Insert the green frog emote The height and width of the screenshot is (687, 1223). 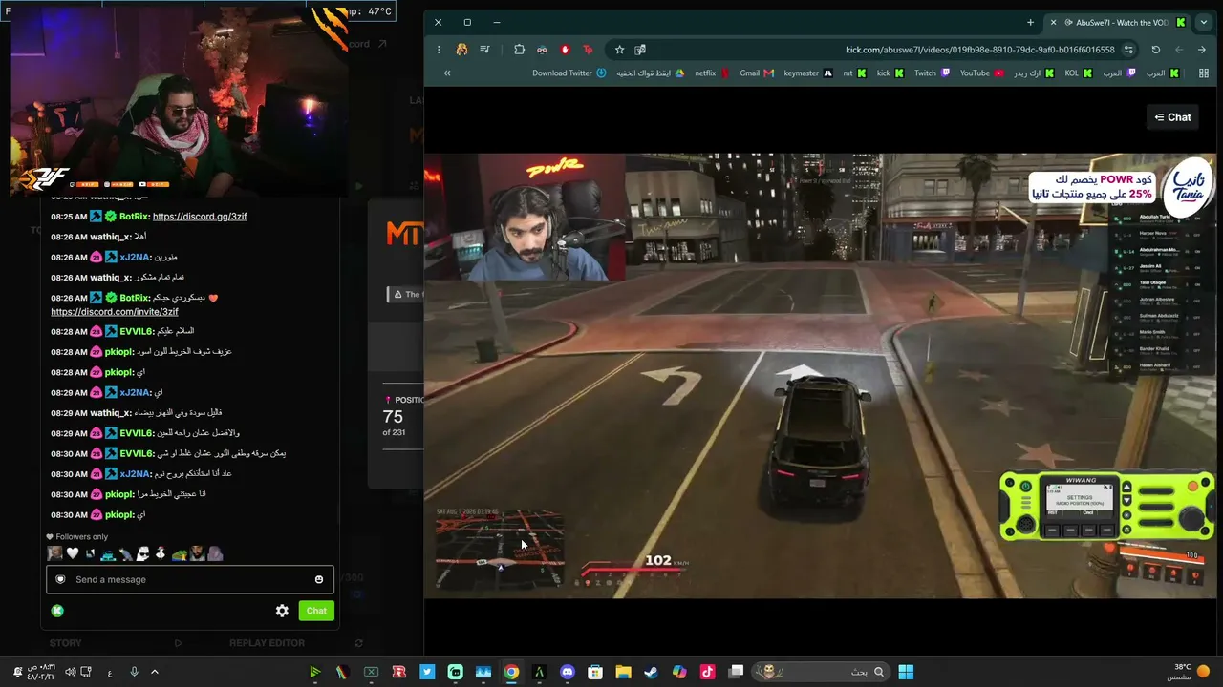179,553
